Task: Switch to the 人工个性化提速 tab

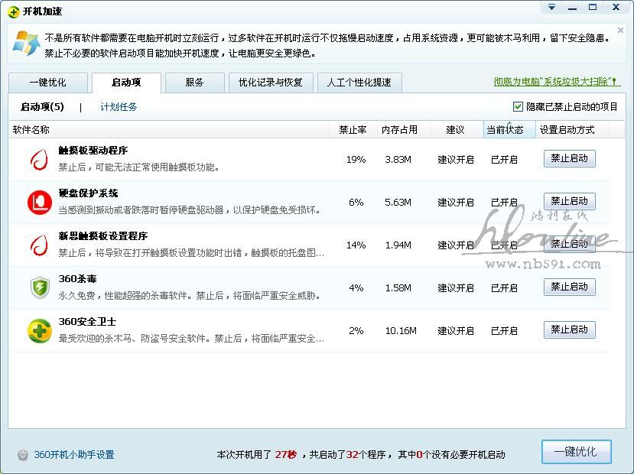Action: (359, 83)
